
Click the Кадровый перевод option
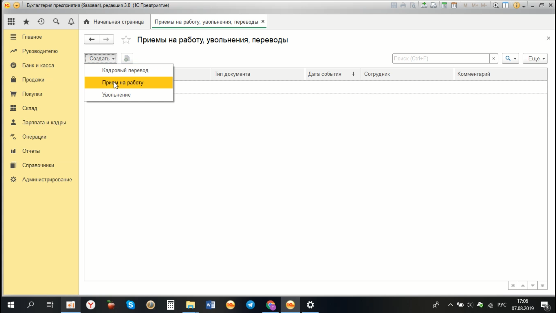point(125,70)
